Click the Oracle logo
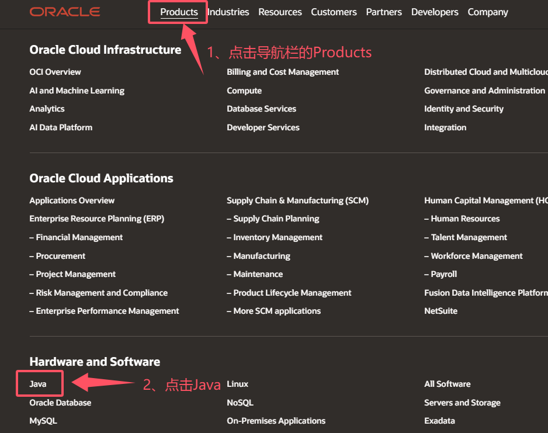This screenshot has width=548, height=433. click(x=65, y=12)
